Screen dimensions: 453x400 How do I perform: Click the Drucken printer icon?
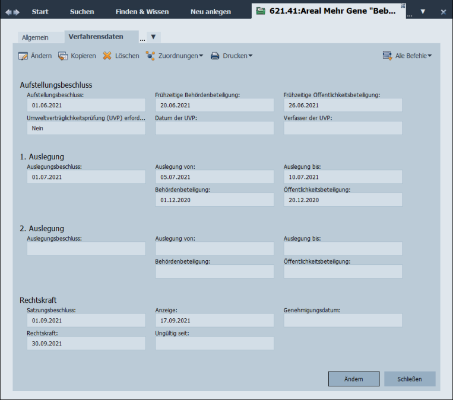coord(215,56)
